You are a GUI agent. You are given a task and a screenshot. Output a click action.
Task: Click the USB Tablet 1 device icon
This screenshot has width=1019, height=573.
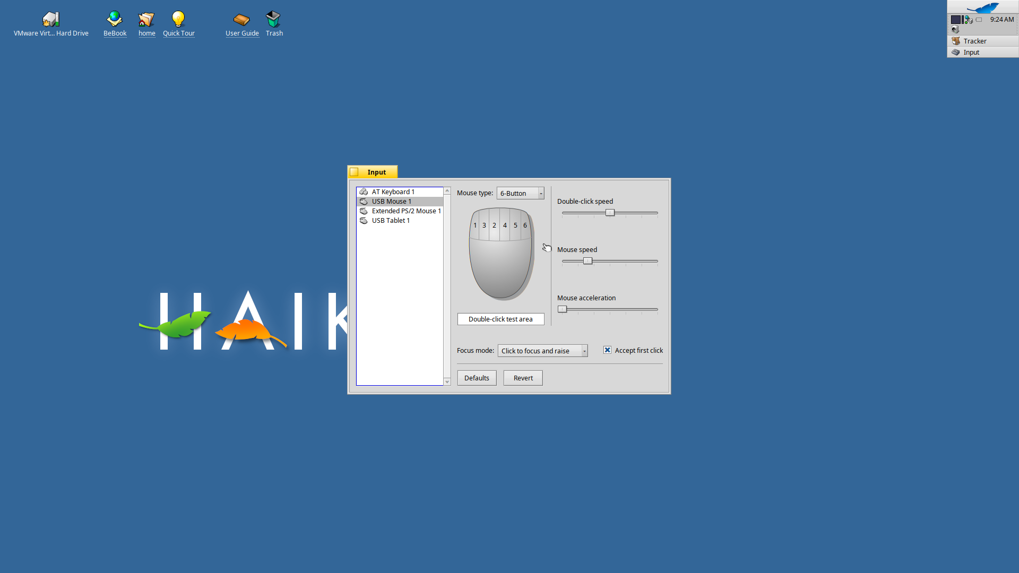tap(364, 220)
